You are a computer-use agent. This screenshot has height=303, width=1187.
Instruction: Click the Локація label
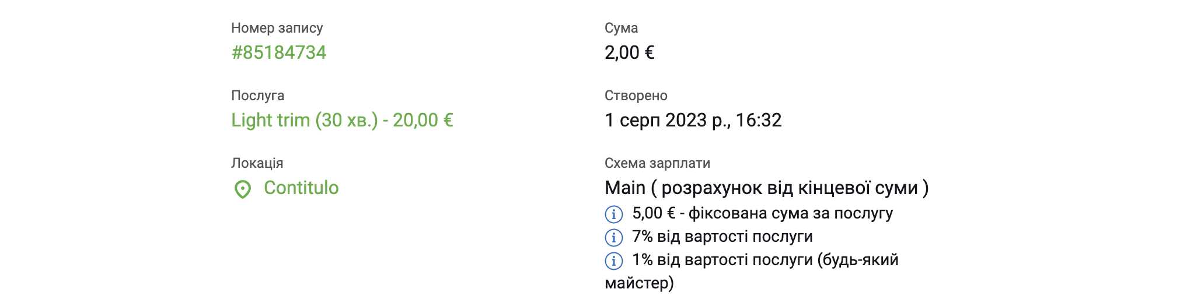tap(257, 163)
